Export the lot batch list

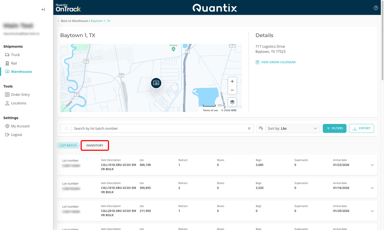click(x=361, y=128)
